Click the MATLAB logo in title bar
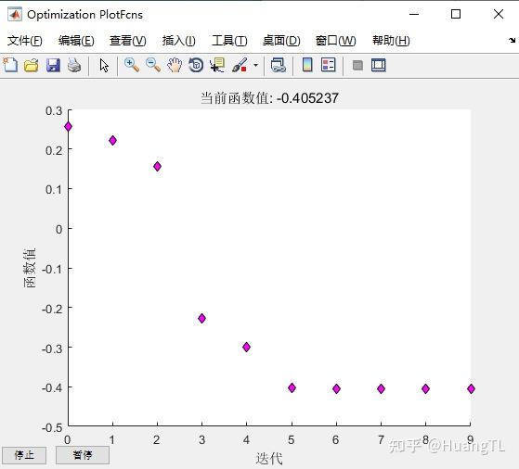The height and width of the screenshot is (469, 519). coord(15,14)
